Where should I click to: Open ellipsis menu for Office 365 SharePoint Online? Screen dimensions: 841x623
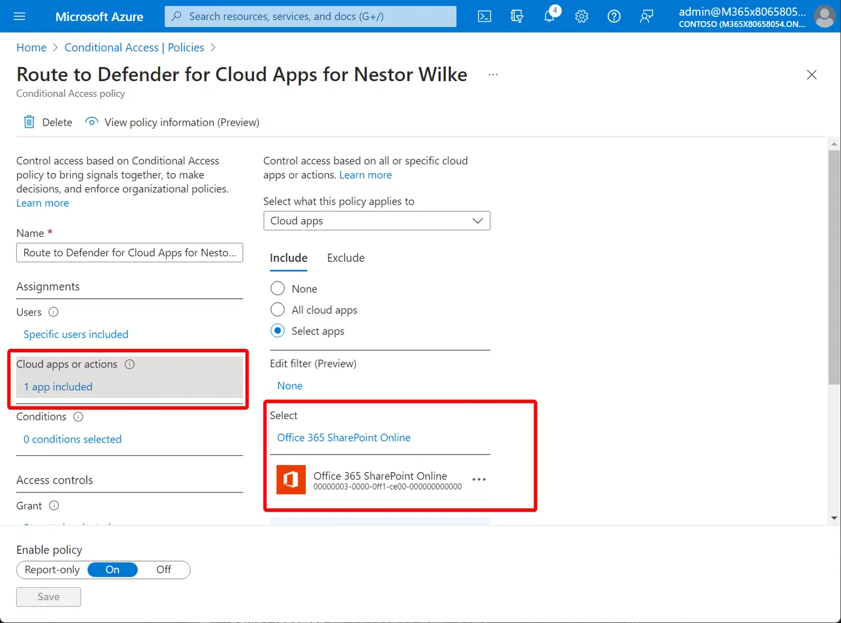[479, 479]
